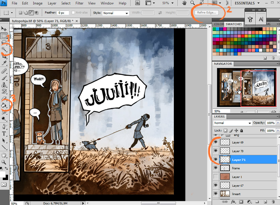This screenshot has height=205, width=280.
Task: Choose the Type tool
Action: (x=4, y=133)
